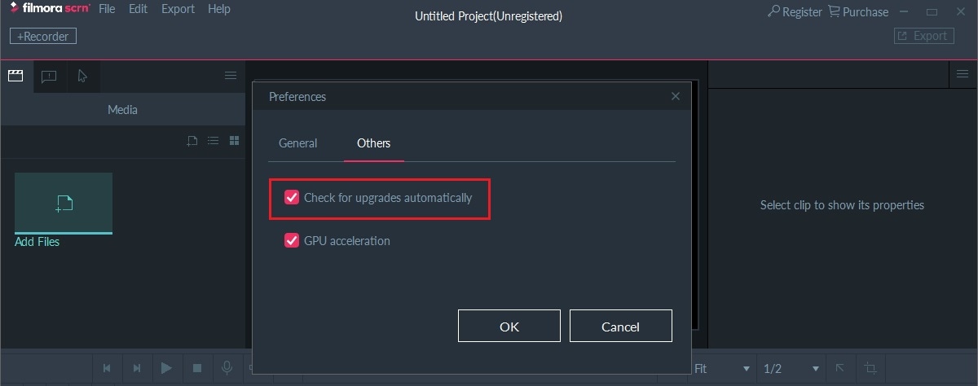Switch media library to list view
Viewport: 978px width, 386px height.
tap(213, 141)
